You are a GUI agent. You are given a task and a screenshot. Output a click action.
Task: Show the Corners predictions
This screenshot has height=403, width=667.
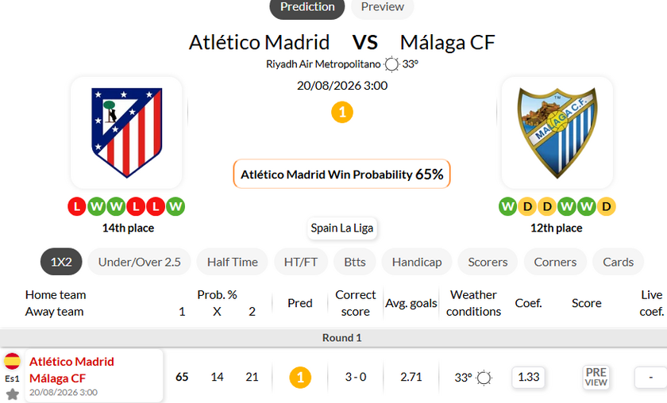(x=555, y=262)
